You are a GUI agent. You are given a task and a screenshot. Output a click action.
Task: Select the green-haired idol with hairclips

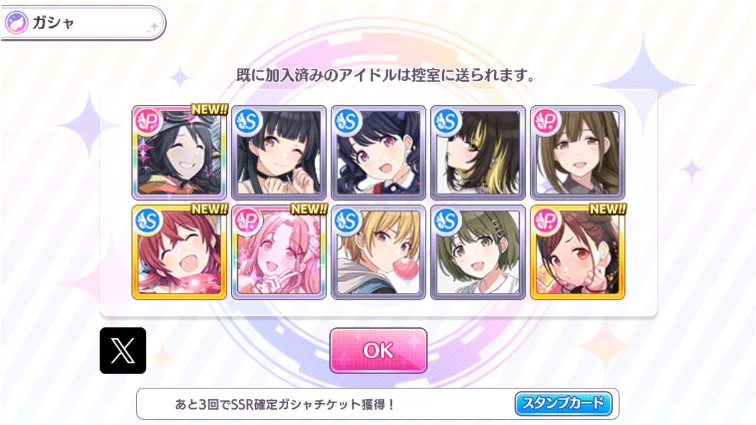(x=478, y=252)
